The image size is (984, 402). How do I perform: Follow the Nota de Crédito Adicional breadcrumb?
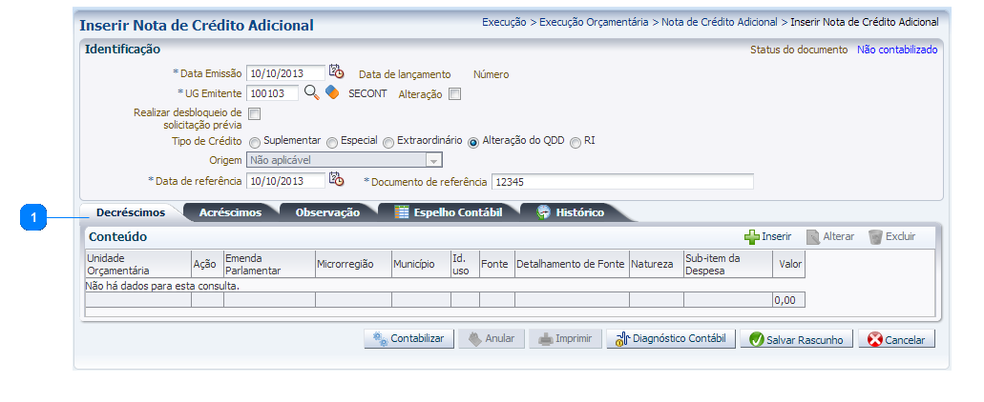pos(721,21)
